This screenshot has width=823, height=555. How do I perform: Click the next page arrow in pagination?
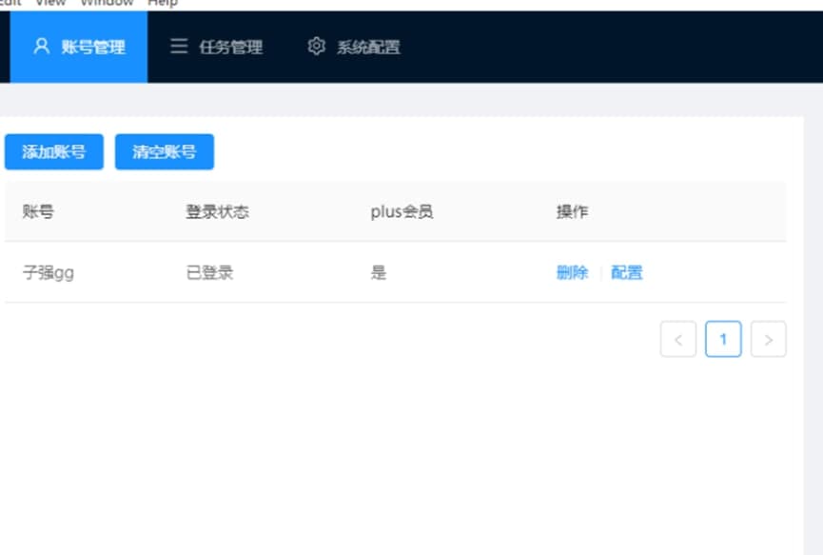click(769, 339)
